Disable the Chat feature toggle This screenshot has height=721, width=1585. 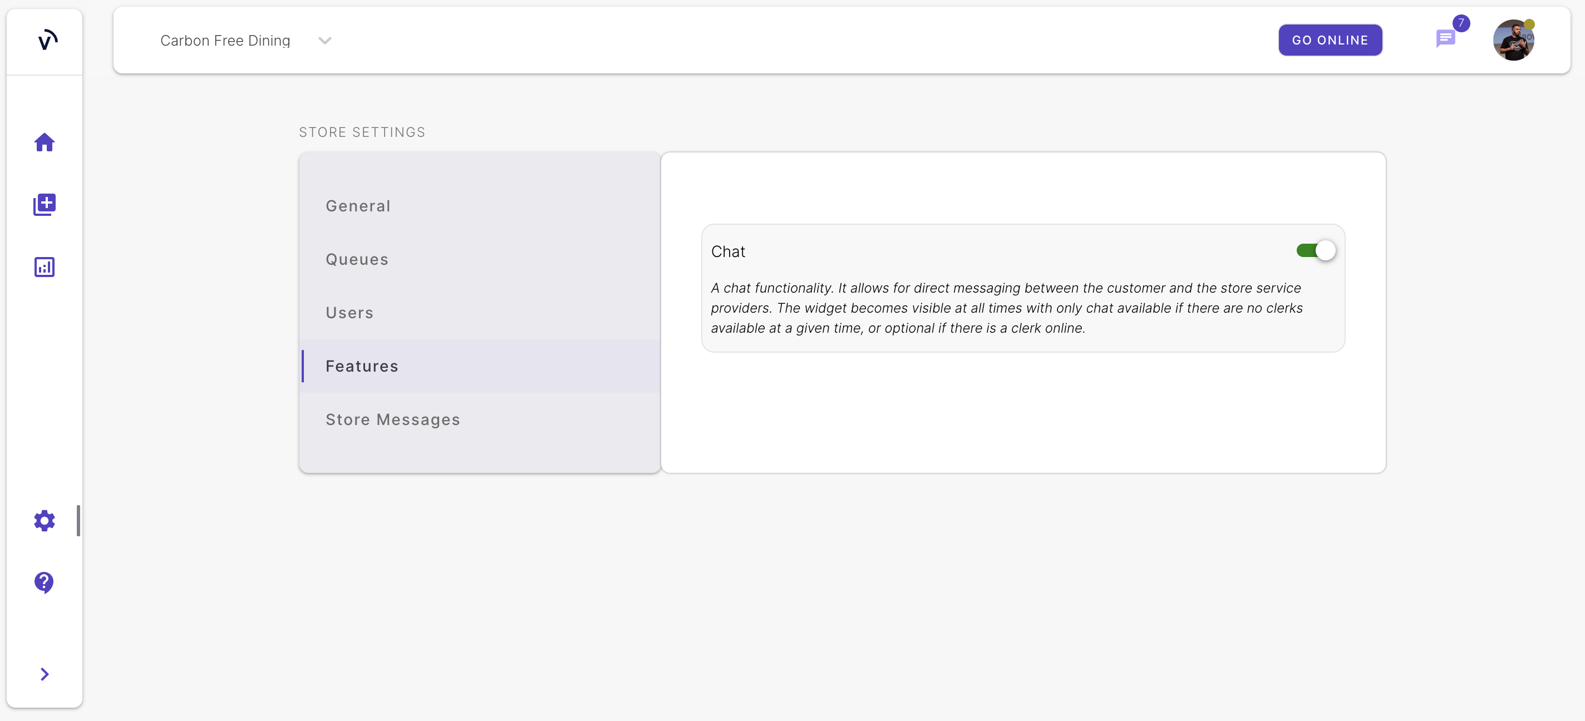(x=1315, y=250)
